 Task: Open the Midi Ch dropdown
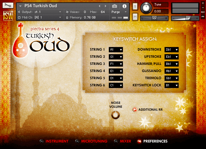click(39, 18)
